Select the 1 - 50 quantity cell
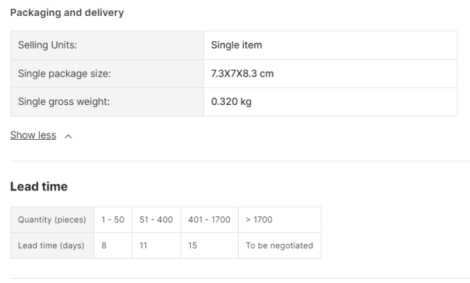Viewport: 470px width, 283px height. (x=113, y=220)
